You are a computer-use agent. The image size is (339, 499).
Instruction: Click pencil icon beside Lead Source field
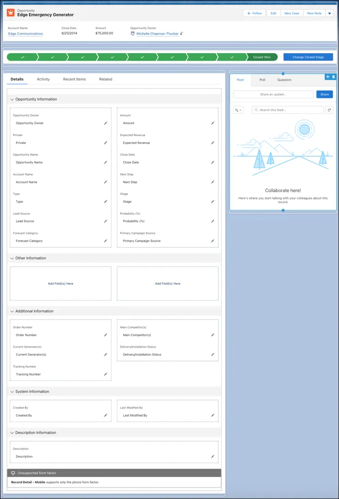click(x=106, y=221)
